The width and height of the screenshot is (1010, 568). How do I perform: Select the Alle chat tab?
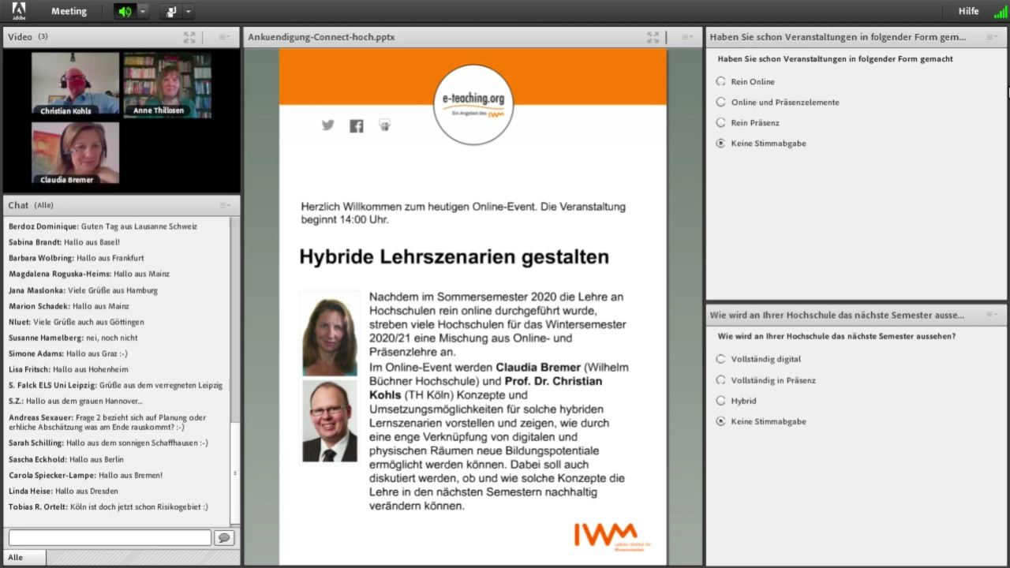click(24, 557)
